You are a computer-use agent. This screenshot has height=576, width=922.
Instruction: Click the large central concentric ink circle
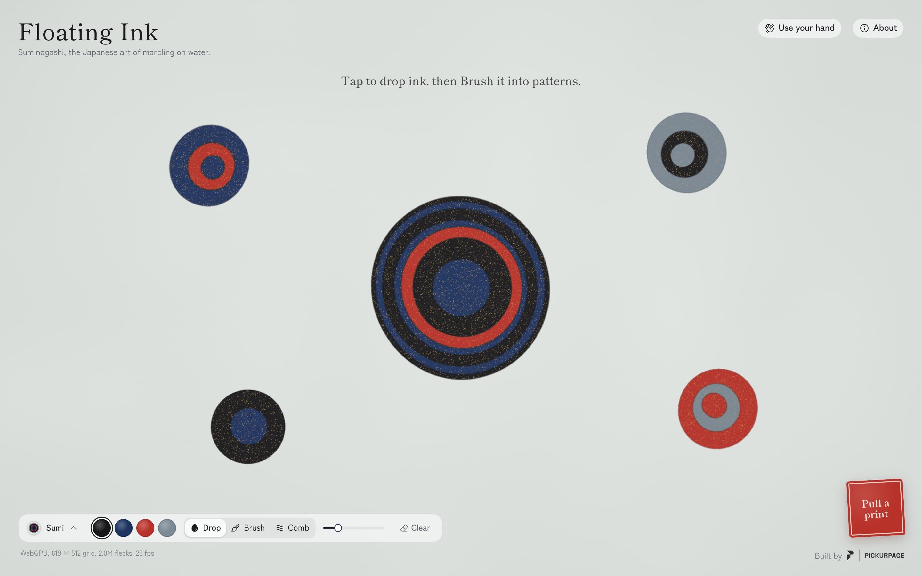pyautogui.click(x=460, y=288)
